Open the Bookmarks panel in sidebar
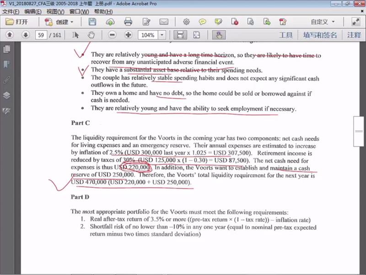The image size is (366, 275). pyautogui.click(x=6, y=64)
